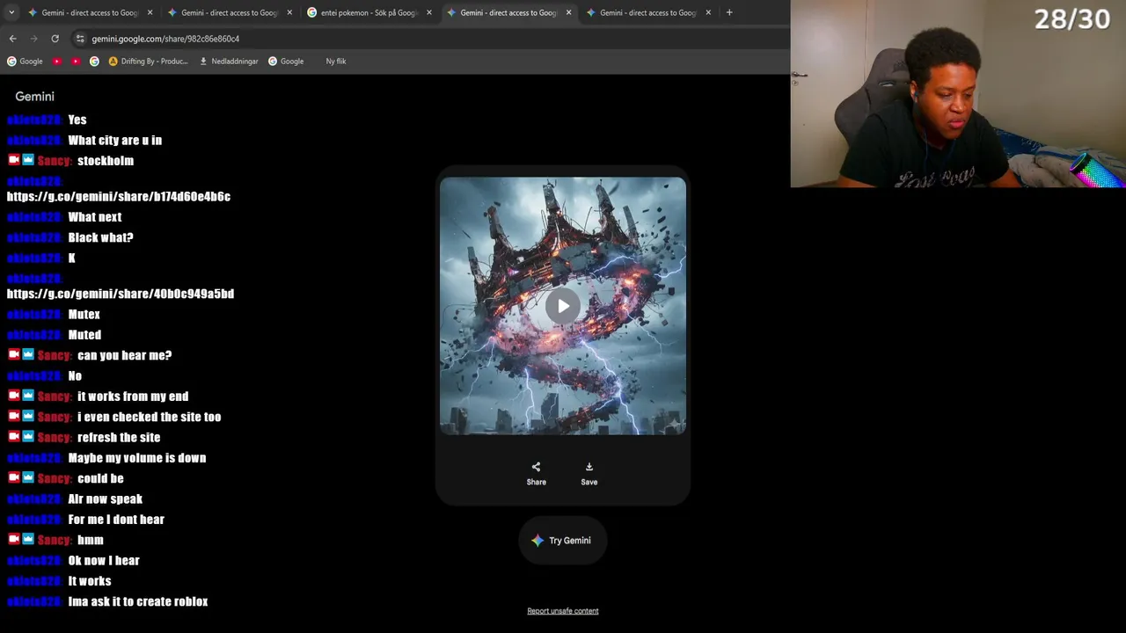Image resolution: width=1126 pixels, height=633 pixels.
Task: Open the Try Gemini button
Action: pos(562,541)
